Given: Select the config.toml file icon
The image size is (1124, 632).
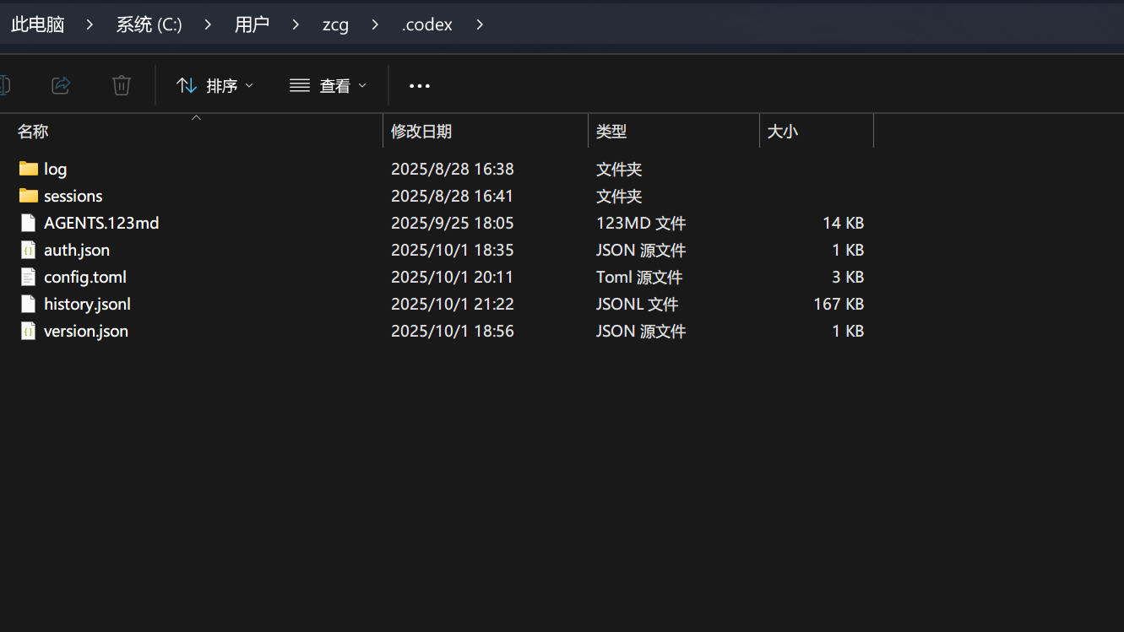Looking at the screenshot, I should pos(29,277).
